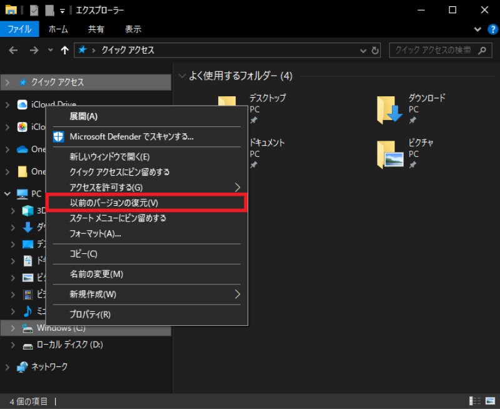This screenshot has width=500, height=409.
Task: Go back with the left arrow
Action: pyautogui.click(x=13, y=50)
